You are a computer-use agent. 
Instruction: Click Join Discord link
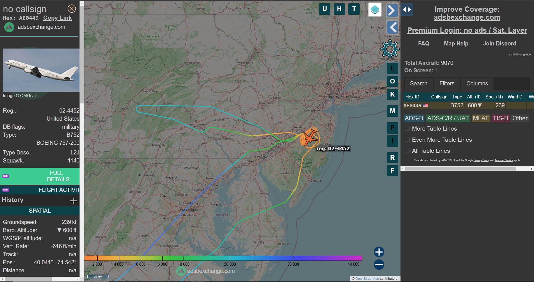(499, 44)
